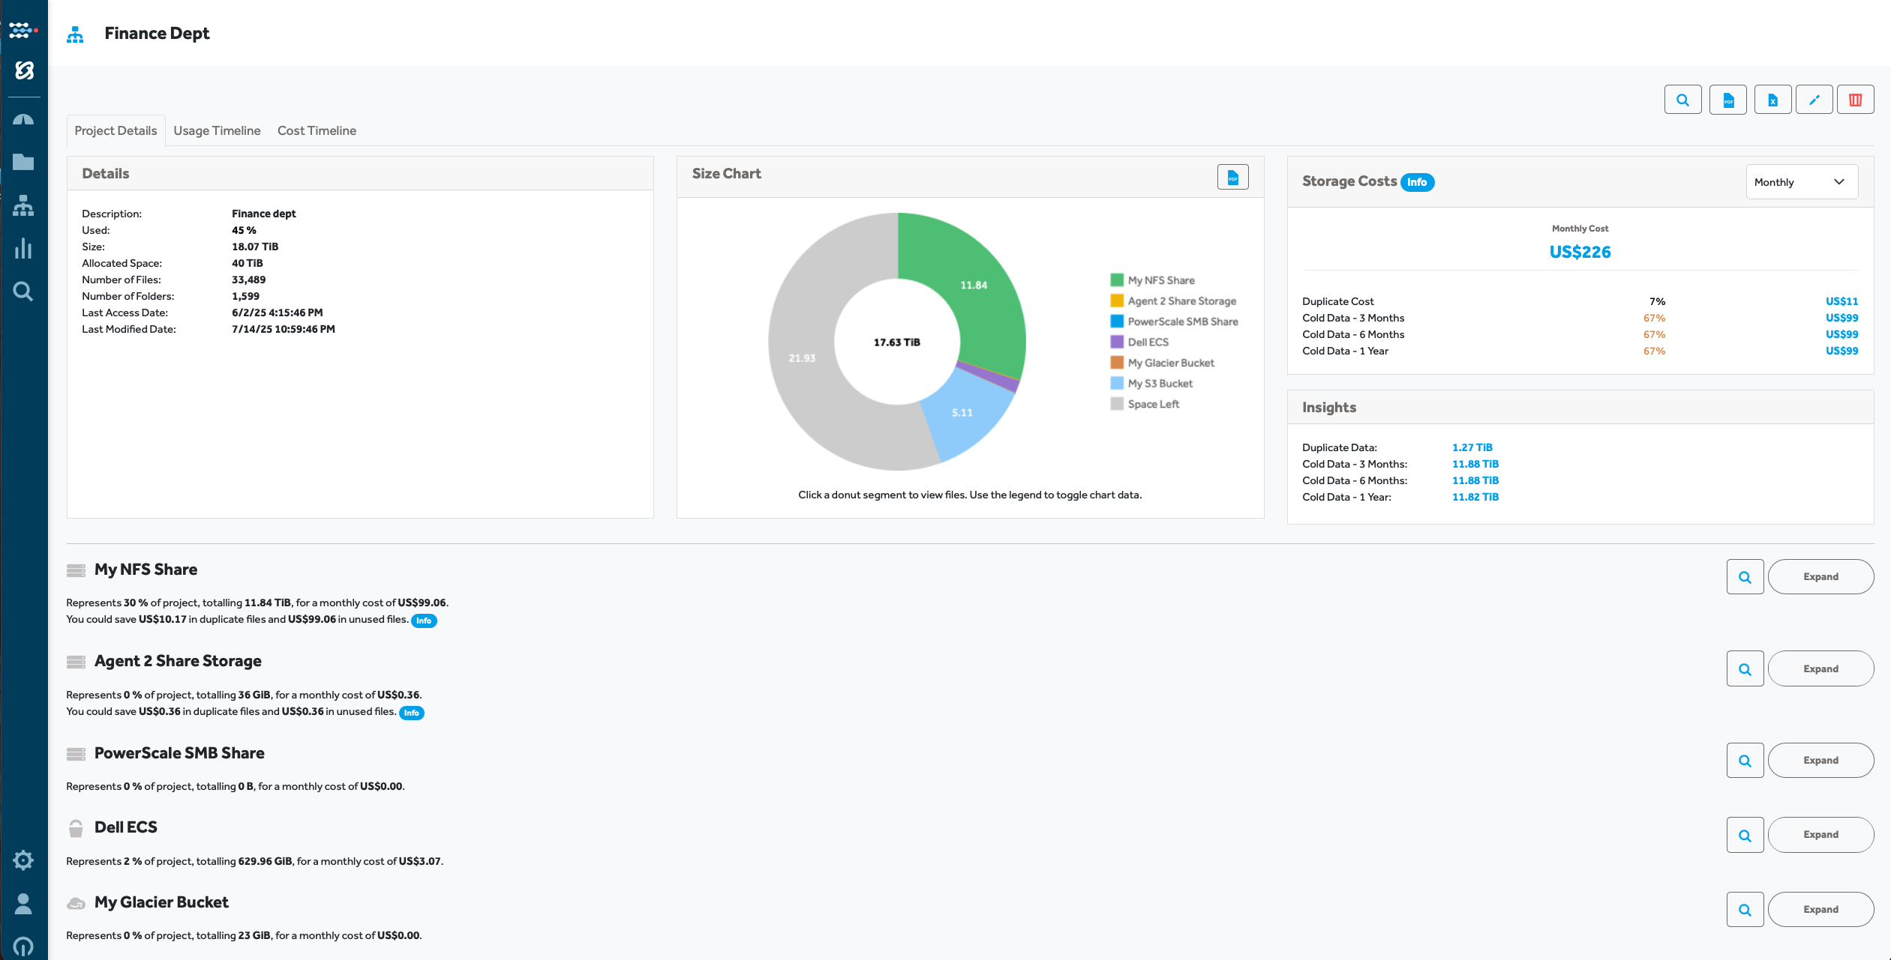Export project PDF icon in top toolbar
The image size is (1891, 960).
(1727, 100)
